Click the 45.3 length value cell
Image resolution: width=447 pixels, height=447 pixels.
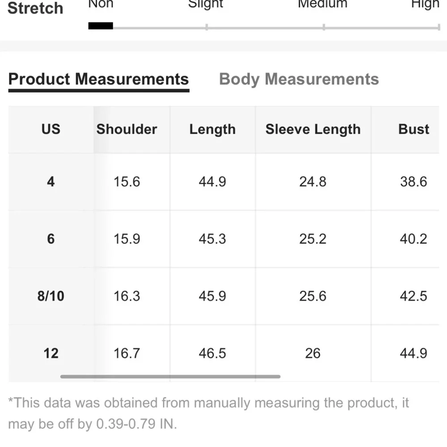pos(213,239)
